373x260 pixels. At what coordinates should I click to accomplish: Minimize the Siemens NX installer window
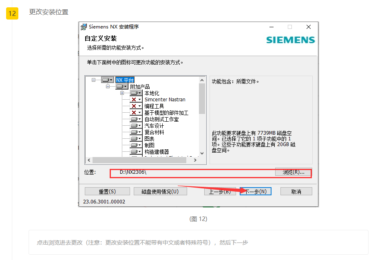[271, 27]
